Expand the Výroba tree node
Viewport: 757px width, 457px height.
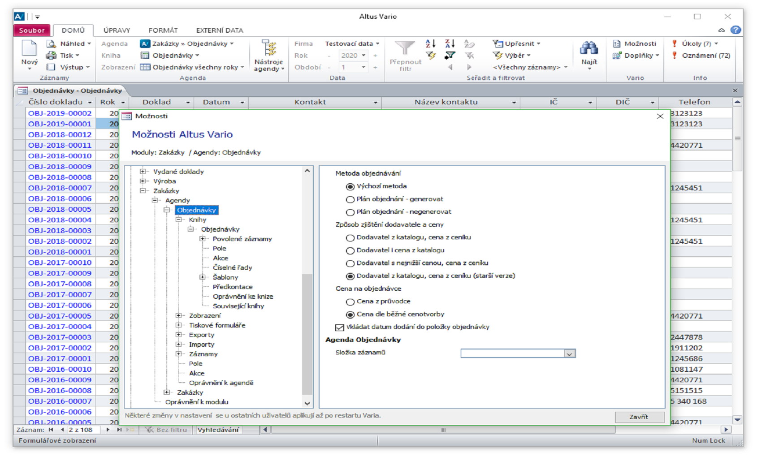[143, 181]
